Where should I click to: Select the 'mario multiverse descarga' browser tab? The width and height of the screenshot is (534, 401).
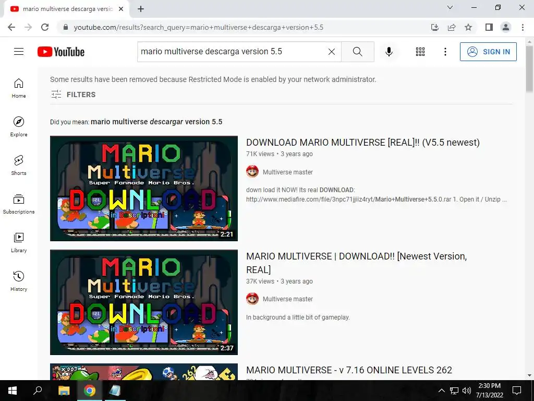67,9
